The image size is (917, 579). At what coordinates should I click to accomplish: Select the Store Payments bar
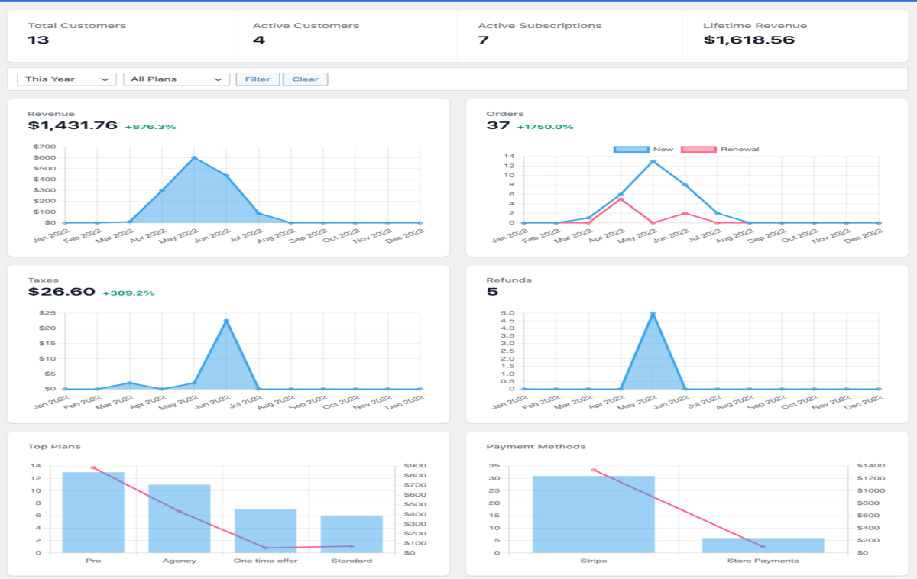(763, 545)
